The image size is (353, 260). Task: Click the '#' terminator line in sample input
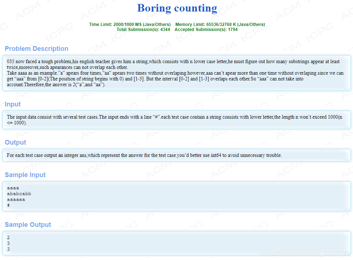point(8,205)
